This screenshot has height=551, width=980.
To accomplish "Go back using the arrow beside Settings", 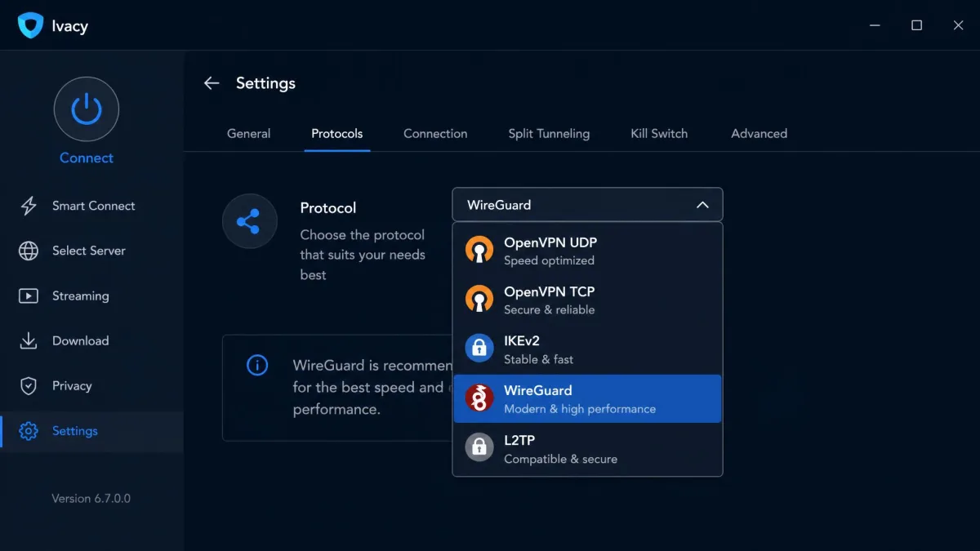I will tap(212, 83).
